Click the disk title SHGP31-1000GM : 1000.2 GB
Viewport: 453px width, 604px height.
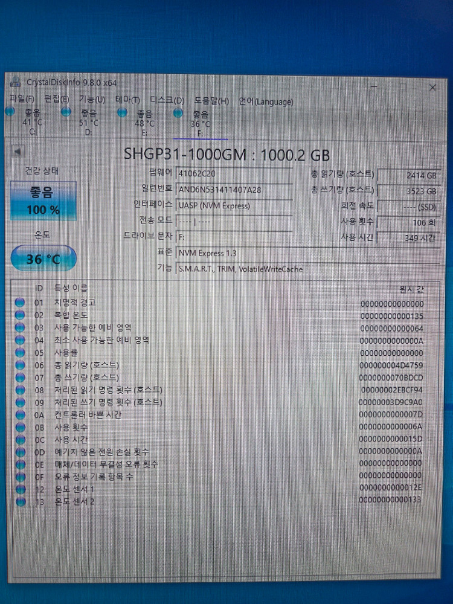[226, 155]
